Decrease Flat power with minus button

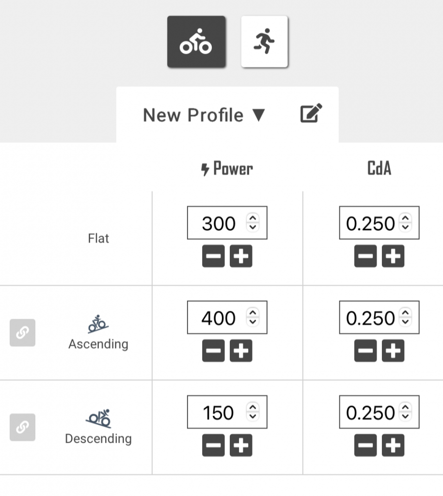(213, 257)
